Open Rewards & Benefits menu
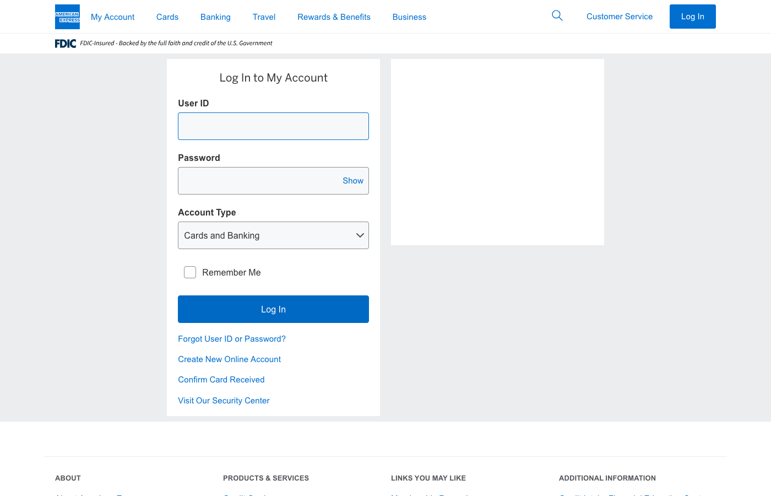 (334, 17)
